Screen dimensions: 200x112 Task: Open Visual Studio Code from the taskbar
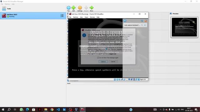[x=58, y=110]
